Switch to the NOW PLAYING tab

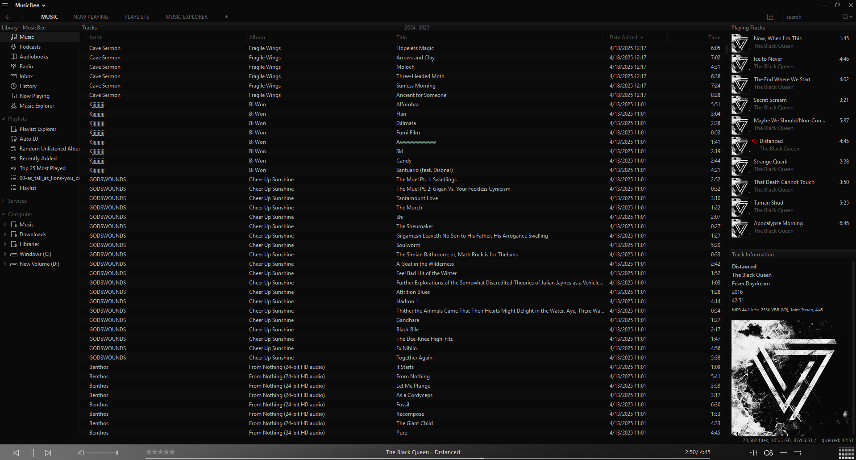pos(91,17)
